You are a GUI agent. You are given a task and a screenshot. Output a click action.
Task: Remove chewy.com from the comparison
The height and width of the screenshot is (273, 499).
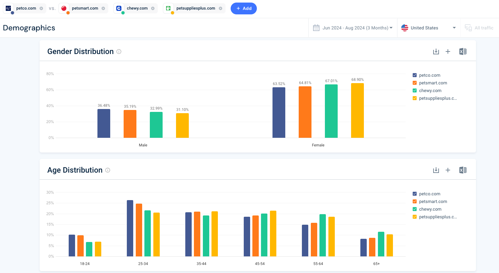(x=153, y=8)
